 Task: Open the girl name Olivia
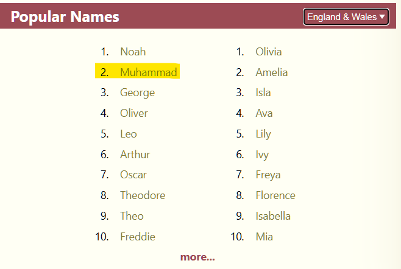[269, 52]
